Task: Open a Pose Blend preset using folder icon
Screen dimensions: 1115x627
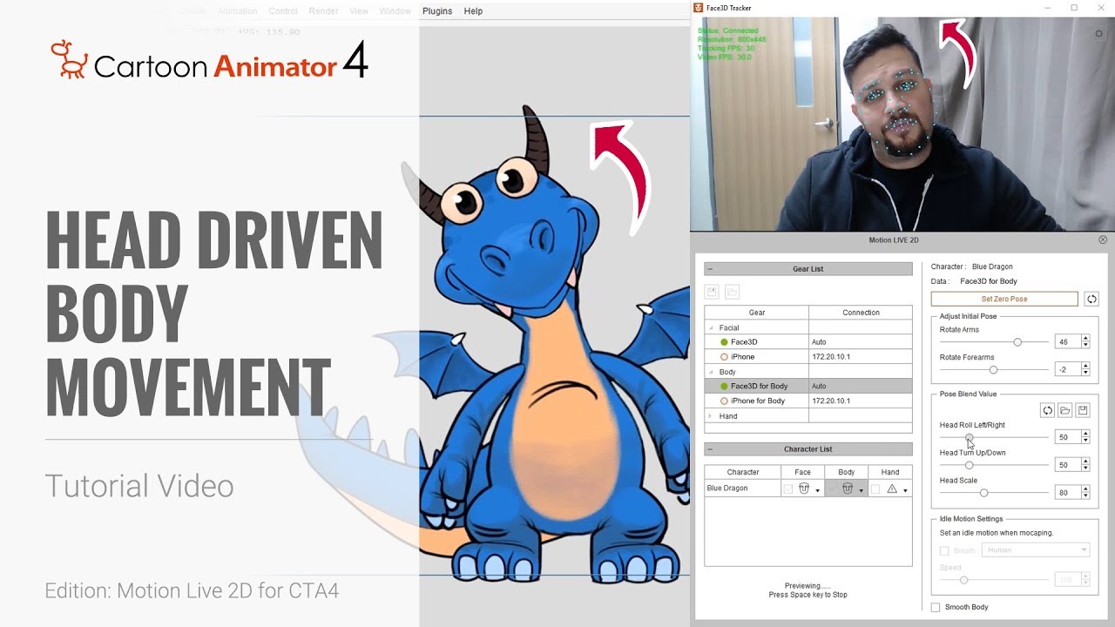Action: (1065, 410)
